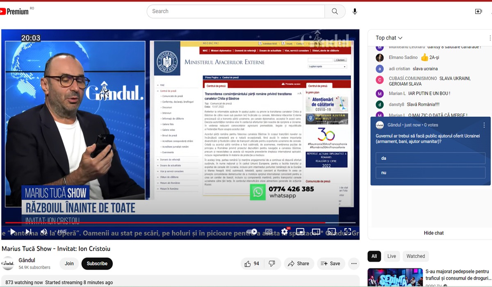Viewport: 492px width, 287px height.
Task: Select the Live filter chip
Action: (392, 256)
